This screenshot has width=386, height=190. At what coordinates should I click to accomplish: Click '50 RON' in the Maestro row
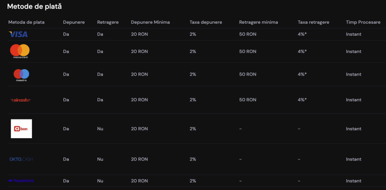(x=248, y=74)
